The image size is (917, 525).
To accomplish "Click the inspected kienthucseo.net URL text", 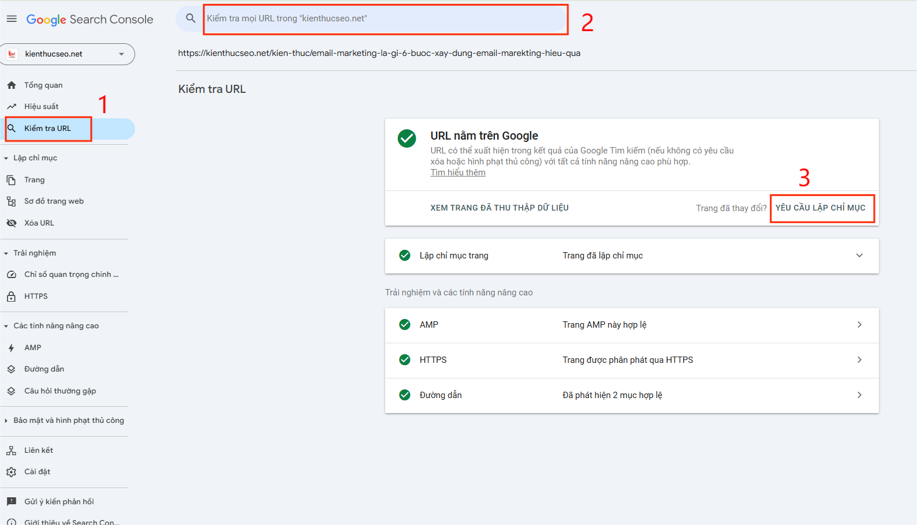I will 379,53.
